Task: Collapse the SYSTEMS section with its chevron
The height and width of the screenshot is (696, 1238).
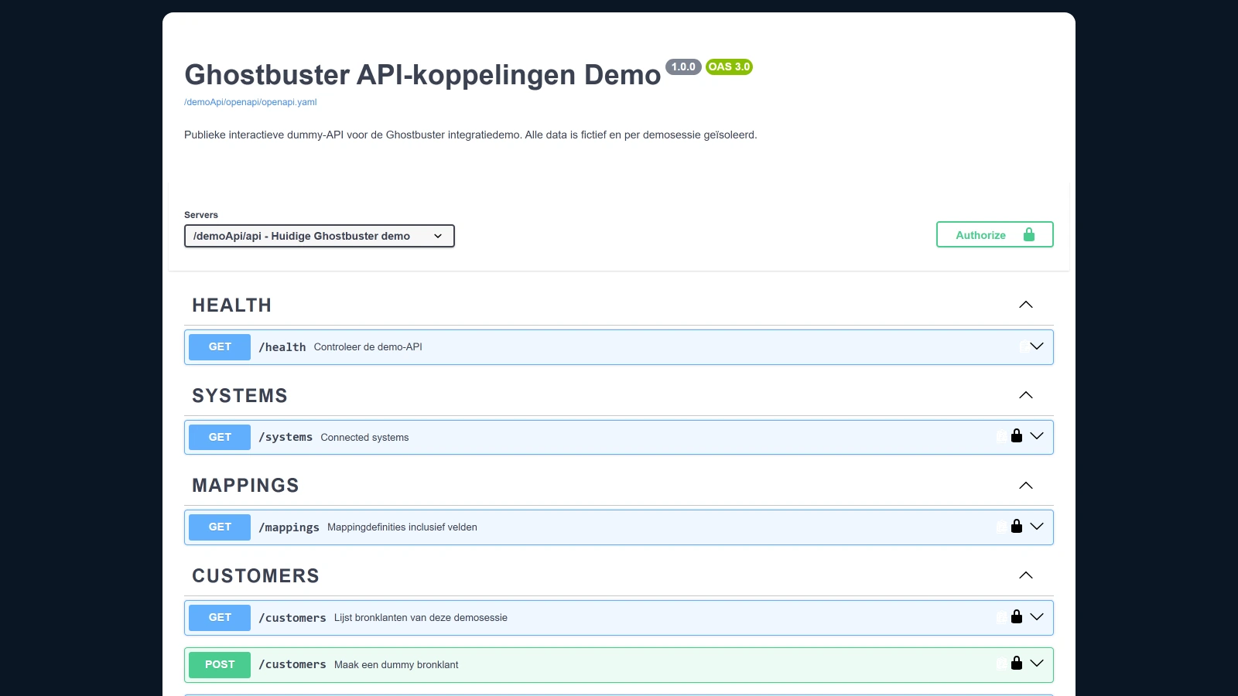Action: [1026, 395]
